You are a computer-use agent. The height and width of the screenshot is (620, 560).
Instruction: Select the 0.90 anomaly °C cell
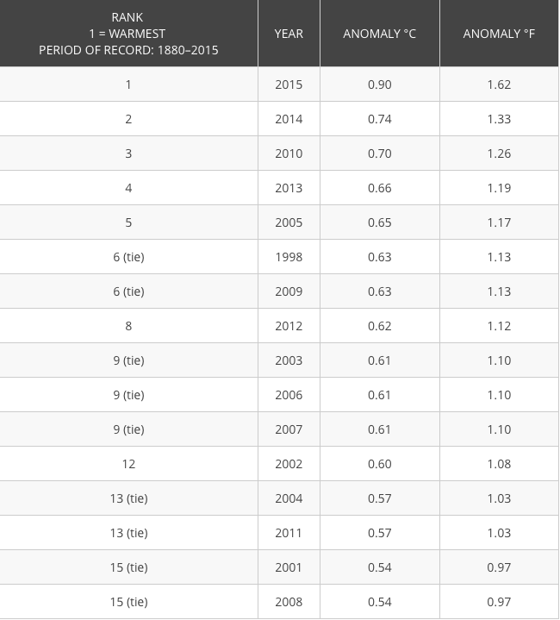click(380, 85)
